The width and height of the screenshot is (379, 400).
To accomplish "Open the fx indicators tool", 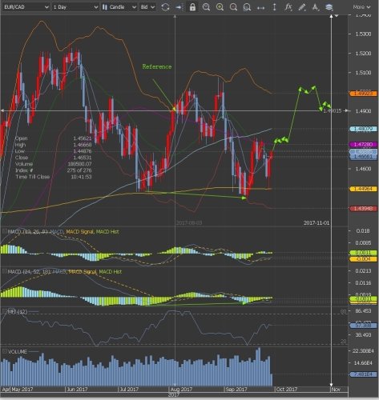I will click(x=288, y=7).
